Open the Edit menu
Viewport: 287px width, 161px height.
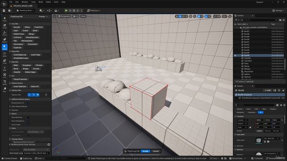(17, 2)
